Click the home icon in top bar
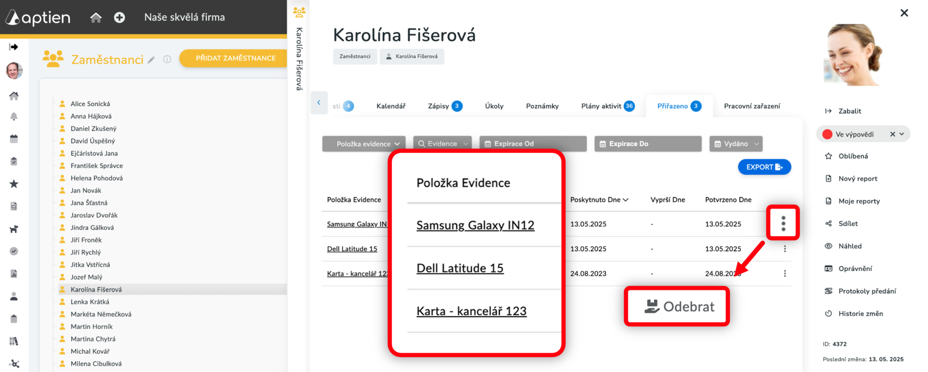The height and width of the screenshot is (372, 928). pyautogui.click(x=96, y=18)
